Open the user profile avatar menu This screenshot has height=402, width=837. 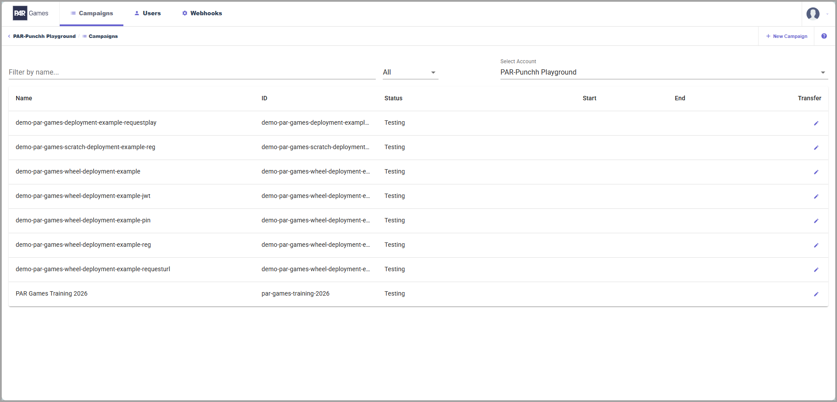tap(813, 14)
